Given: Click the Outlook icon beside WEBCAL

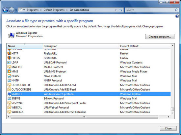Looking at the screenshot, I should (9, 107).
